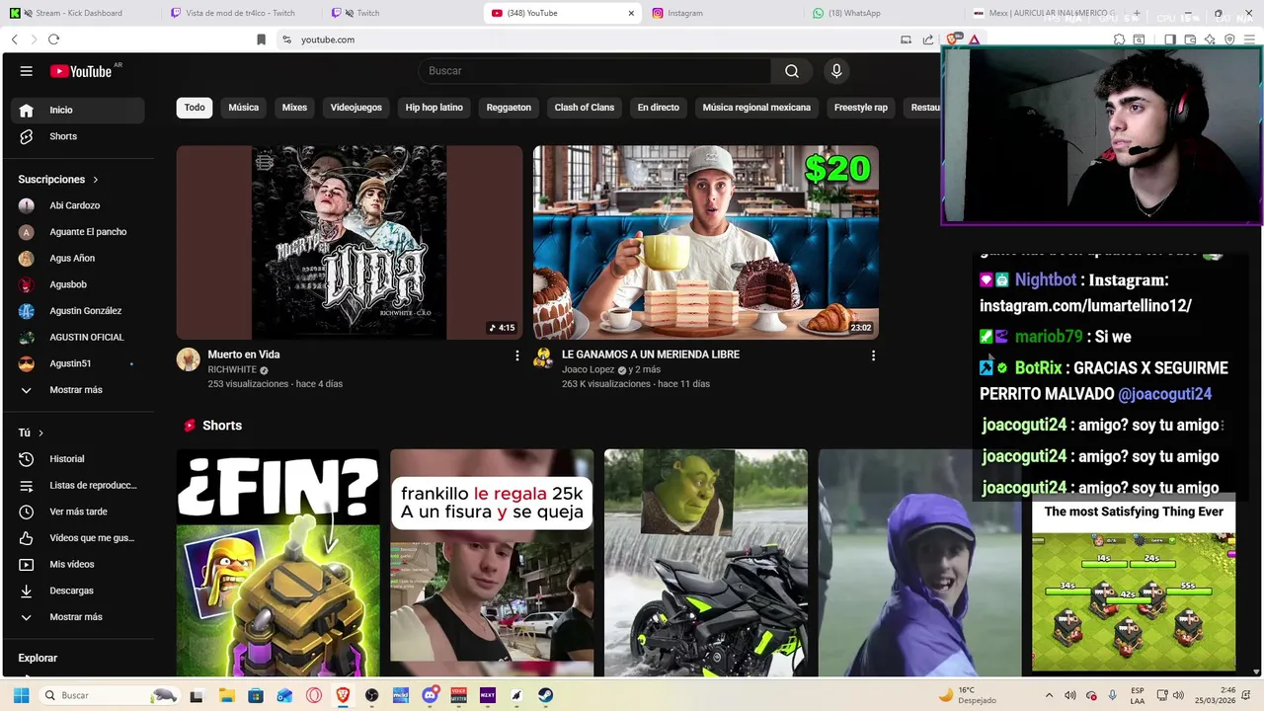
Task: Open Vídeos que me gustan
Action: click(x=77, y=538)
